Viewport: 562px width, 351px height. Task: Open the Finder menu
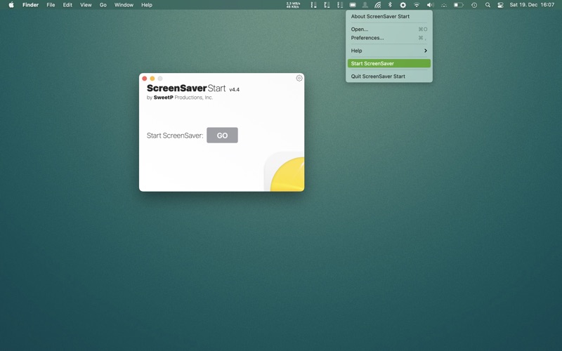tap(30, 5)
